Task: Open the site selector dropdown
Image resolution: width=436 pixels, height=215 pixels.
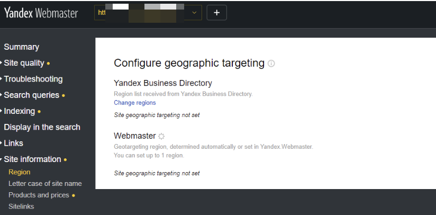Action: click(x=194, y=13)
